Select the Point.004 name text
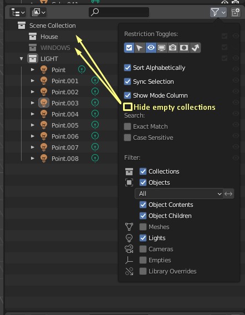 click(x=65, y=114)
